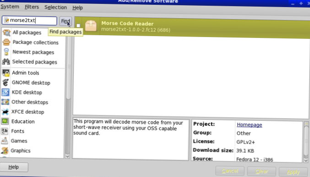Click the details panel scroll-down arrow

(x=306, y=160)
